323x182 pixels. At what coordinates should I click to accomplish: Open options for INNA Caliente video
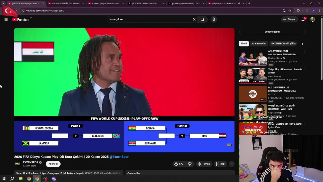coord(305,124)
